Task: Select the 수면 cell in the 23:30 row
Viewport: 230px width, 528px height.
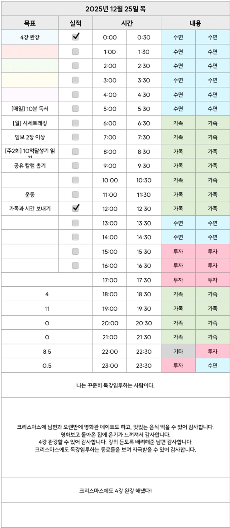Action: [x=212, y=366]
